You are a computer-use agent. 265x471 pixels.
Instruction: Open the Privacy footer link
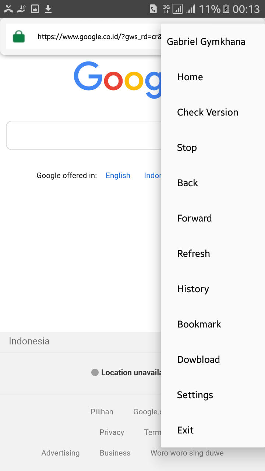[x=112, y=432]
